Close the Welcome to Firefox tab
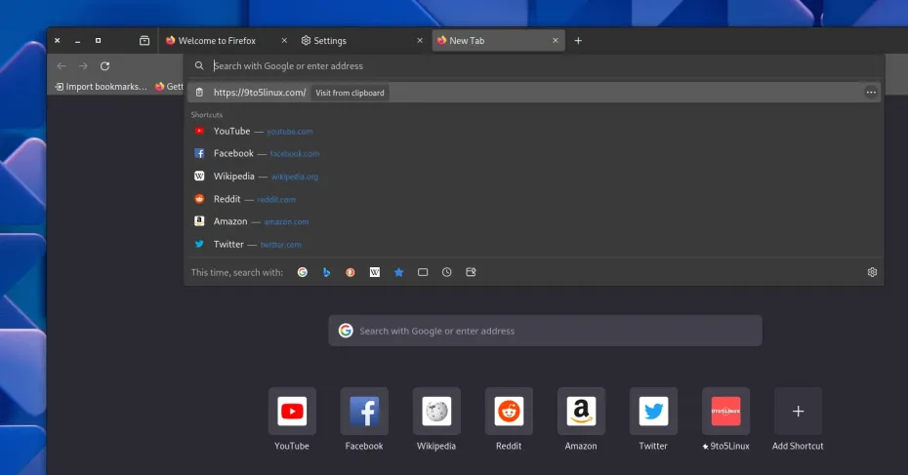The image size is (908, 475). (x=284, y=41)
